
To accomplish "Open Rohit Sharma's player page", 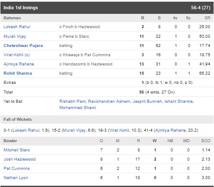I will [18, 73].
